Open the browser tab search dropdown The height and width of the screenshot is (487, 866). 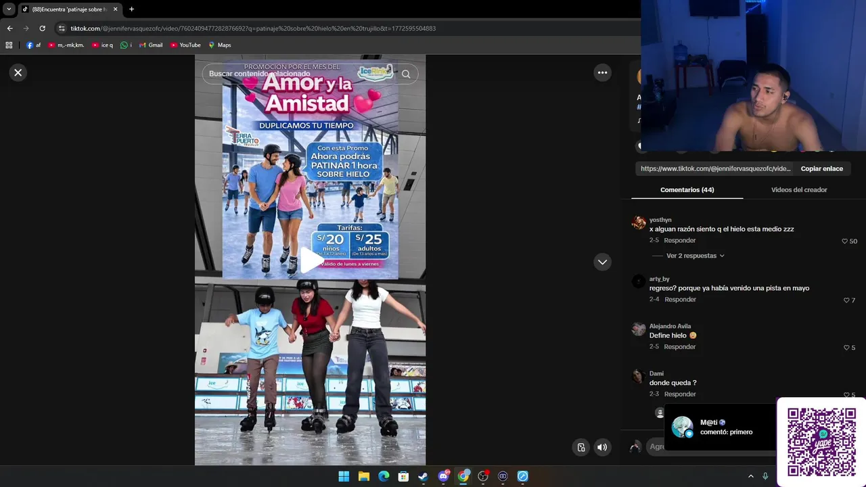click(9, 9)
